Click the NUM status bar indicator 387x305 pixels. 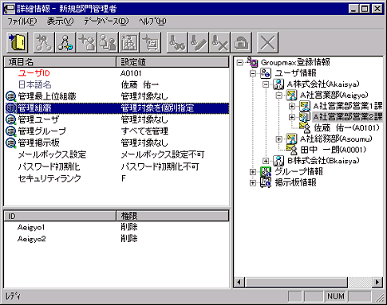point(336,296)
